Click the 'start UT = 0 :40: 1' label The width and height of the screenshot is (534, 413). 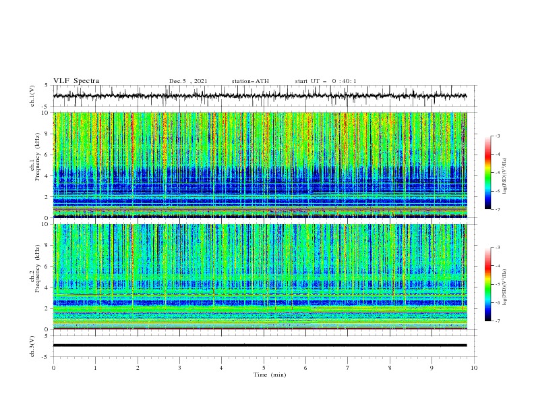click(326, 81)
